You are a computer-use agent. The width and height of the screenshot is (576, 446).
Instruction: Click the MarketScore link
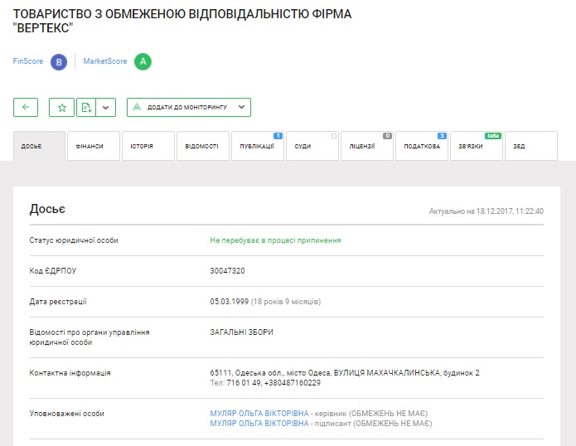tap(105, 61)
